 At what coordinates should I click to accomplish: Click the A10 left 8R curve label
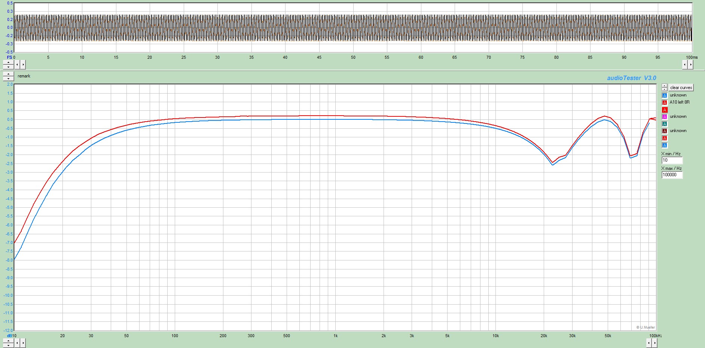680,102
